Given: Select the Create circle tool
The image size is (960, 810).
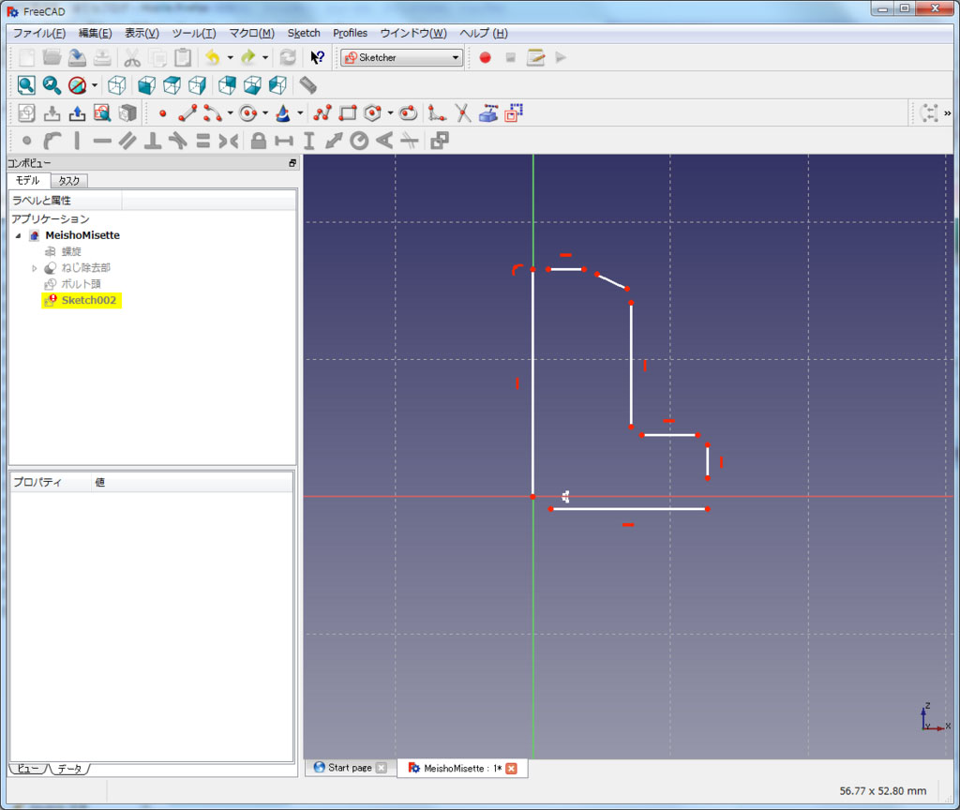Looking at the screenshot, I should 247,113.
